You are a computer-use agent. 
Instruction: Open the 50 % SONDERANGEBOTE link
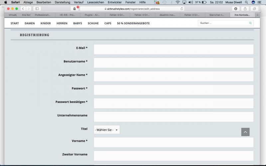pos(133,24)
